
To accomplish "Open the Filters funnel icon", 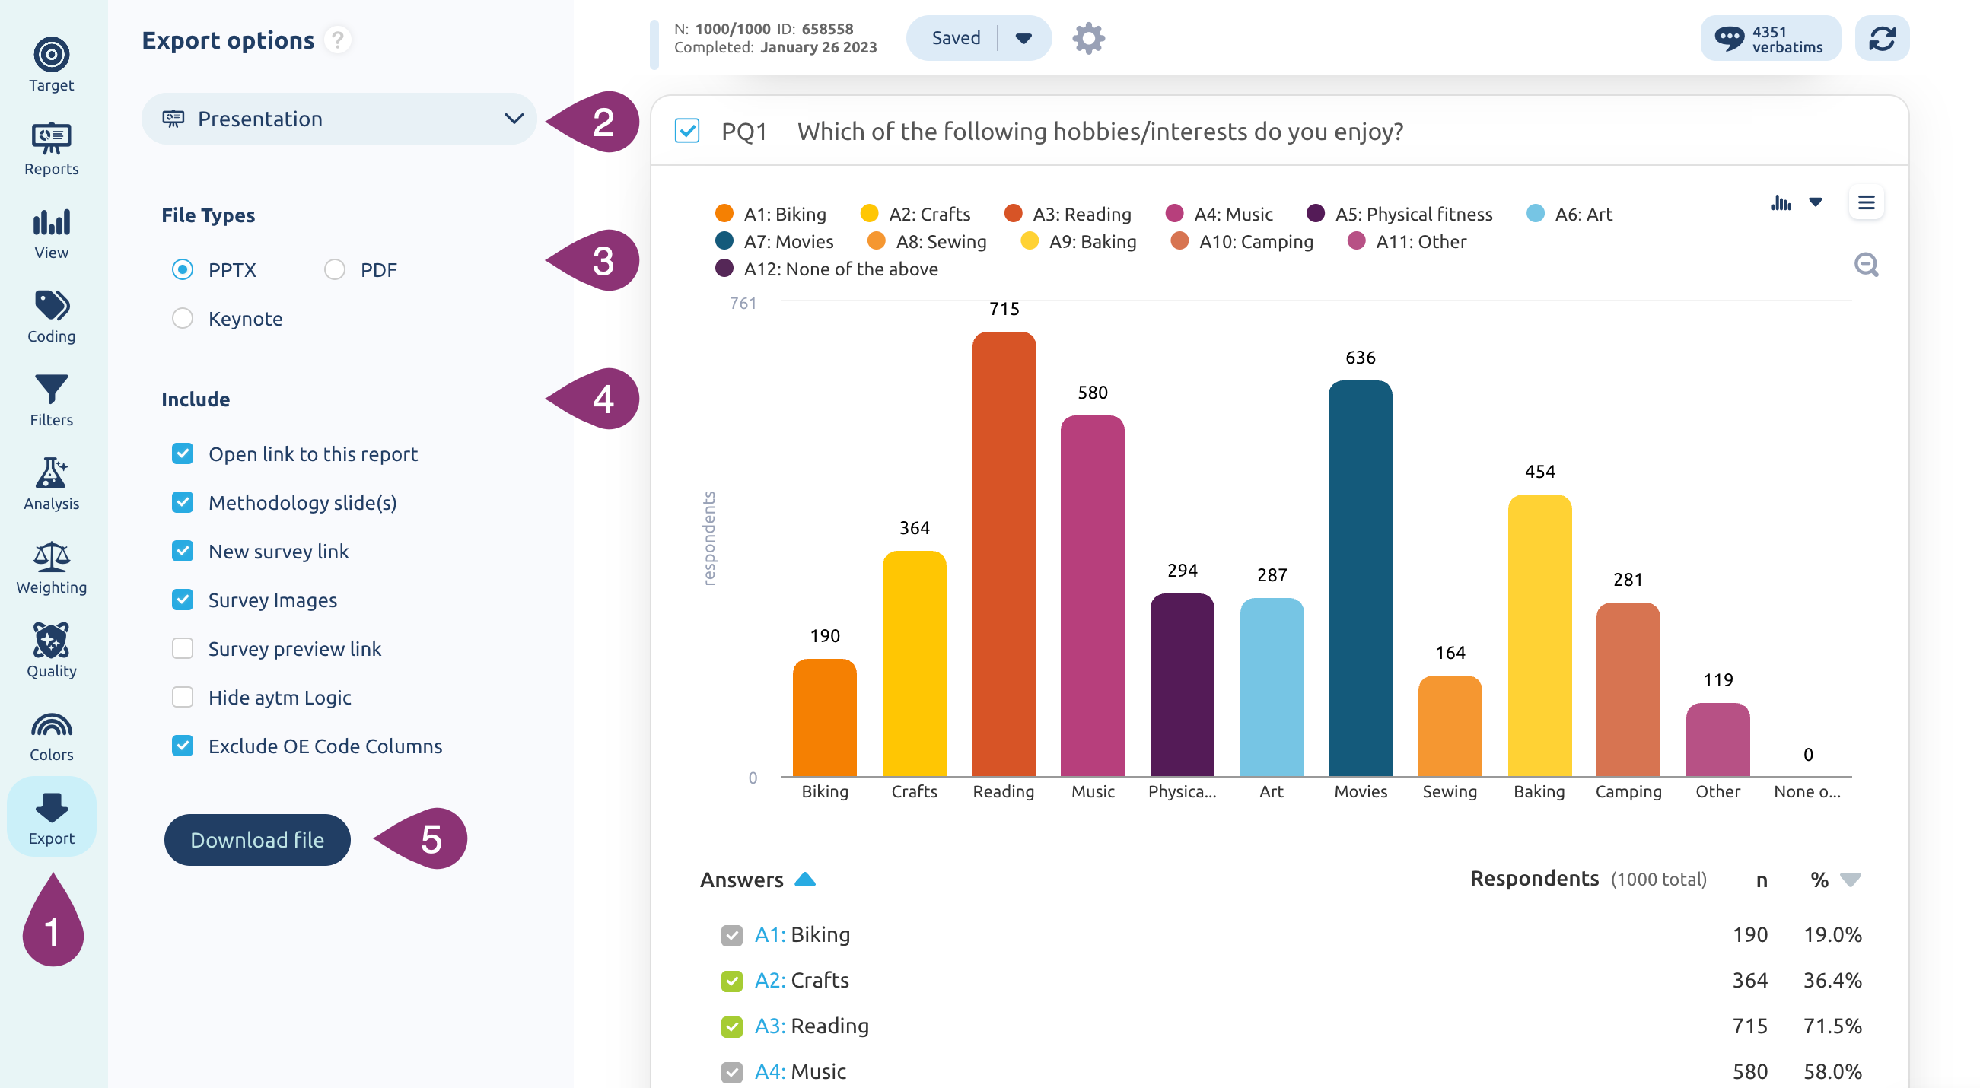I will coord(52,390).
